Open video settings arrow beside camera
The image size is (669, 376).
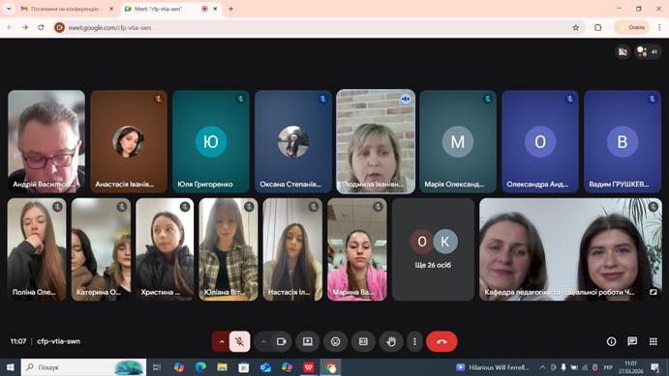[263, 341]
